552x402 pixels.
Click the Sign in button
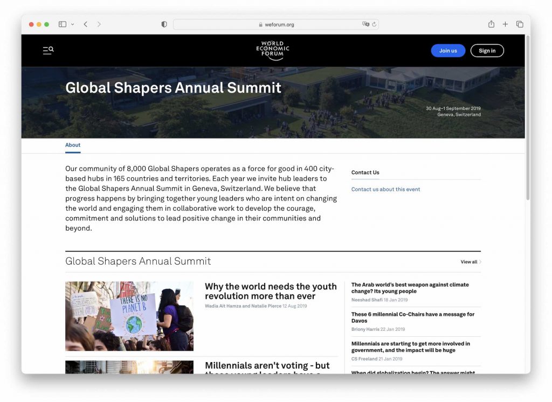pos(487,50)
